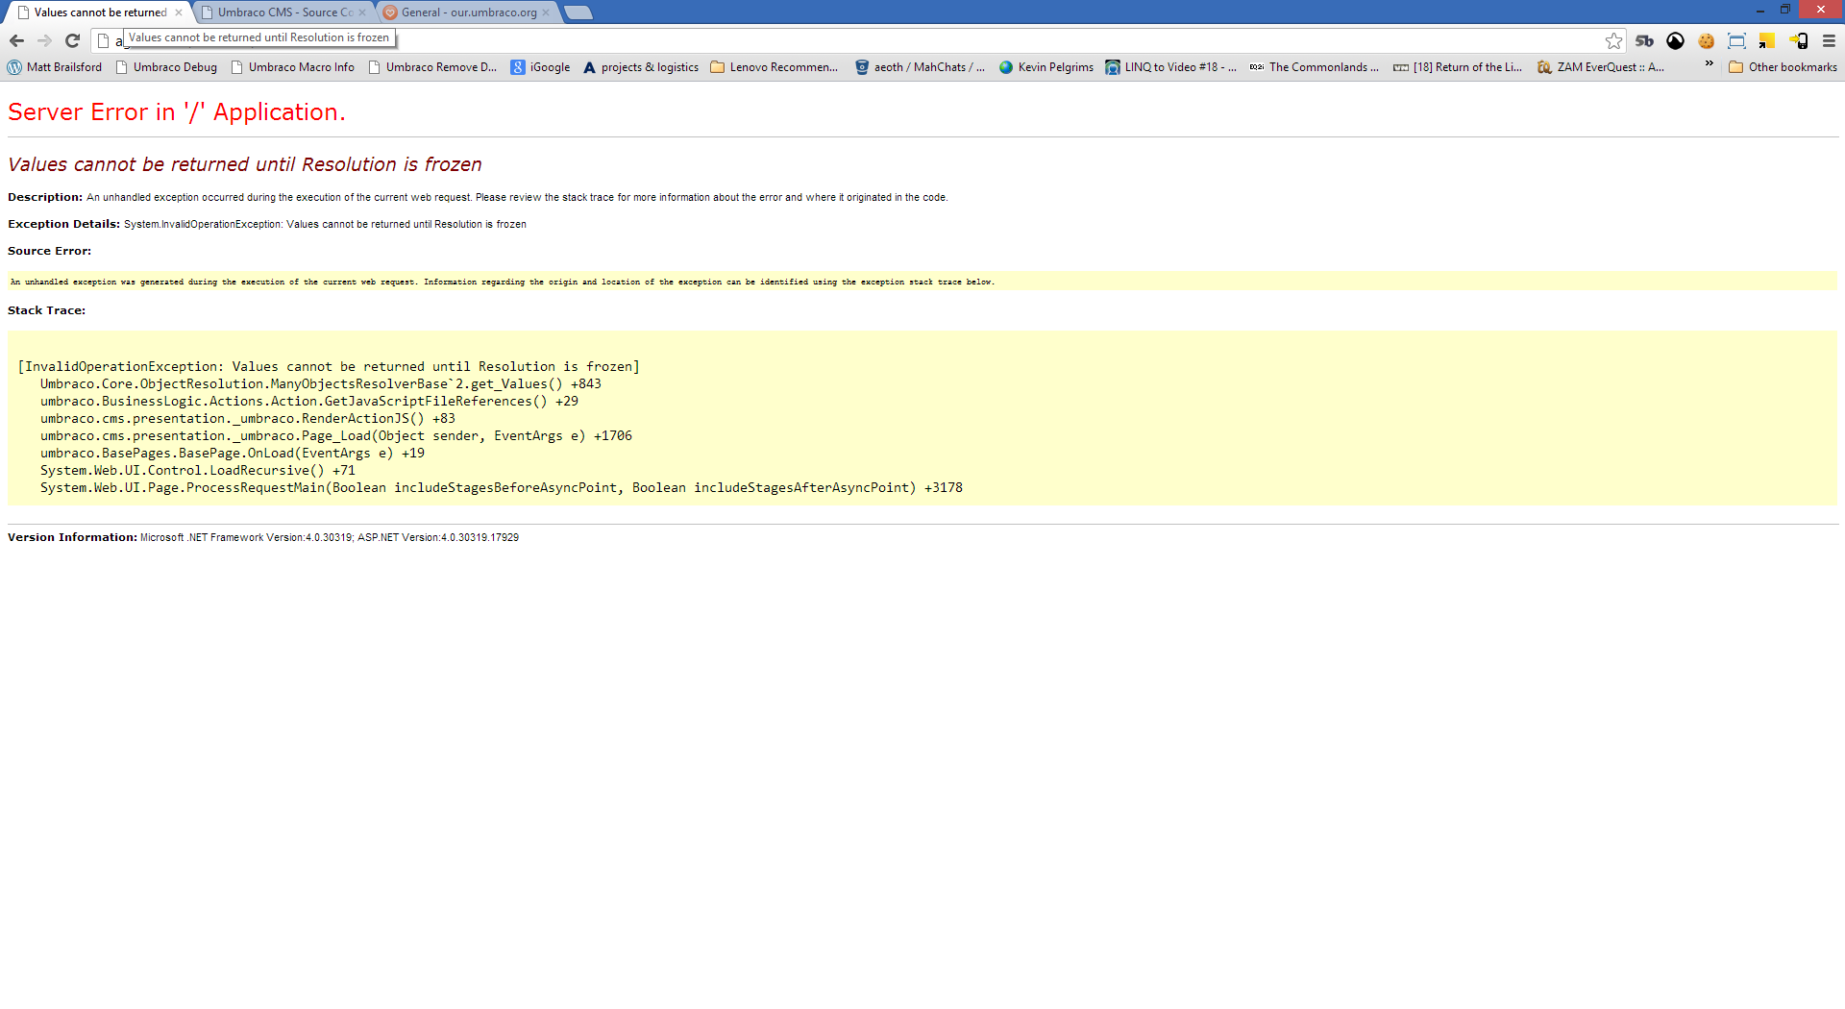1845x1009 pixels.
Task: Open the aeoth / MahChats bookmark
Action: tap(920, 67)
